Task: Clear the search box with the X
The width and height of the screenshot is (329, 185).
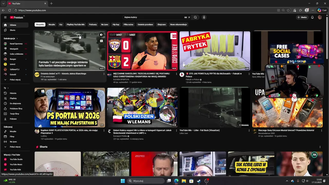Action: (189, 17)
